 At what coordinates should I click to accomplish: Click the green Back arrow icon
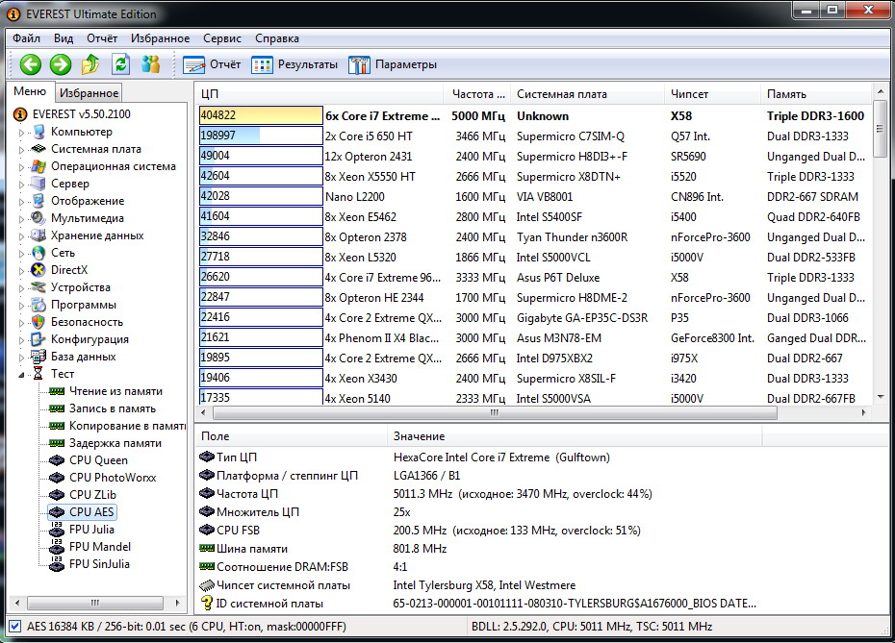[x=30, y=64]
